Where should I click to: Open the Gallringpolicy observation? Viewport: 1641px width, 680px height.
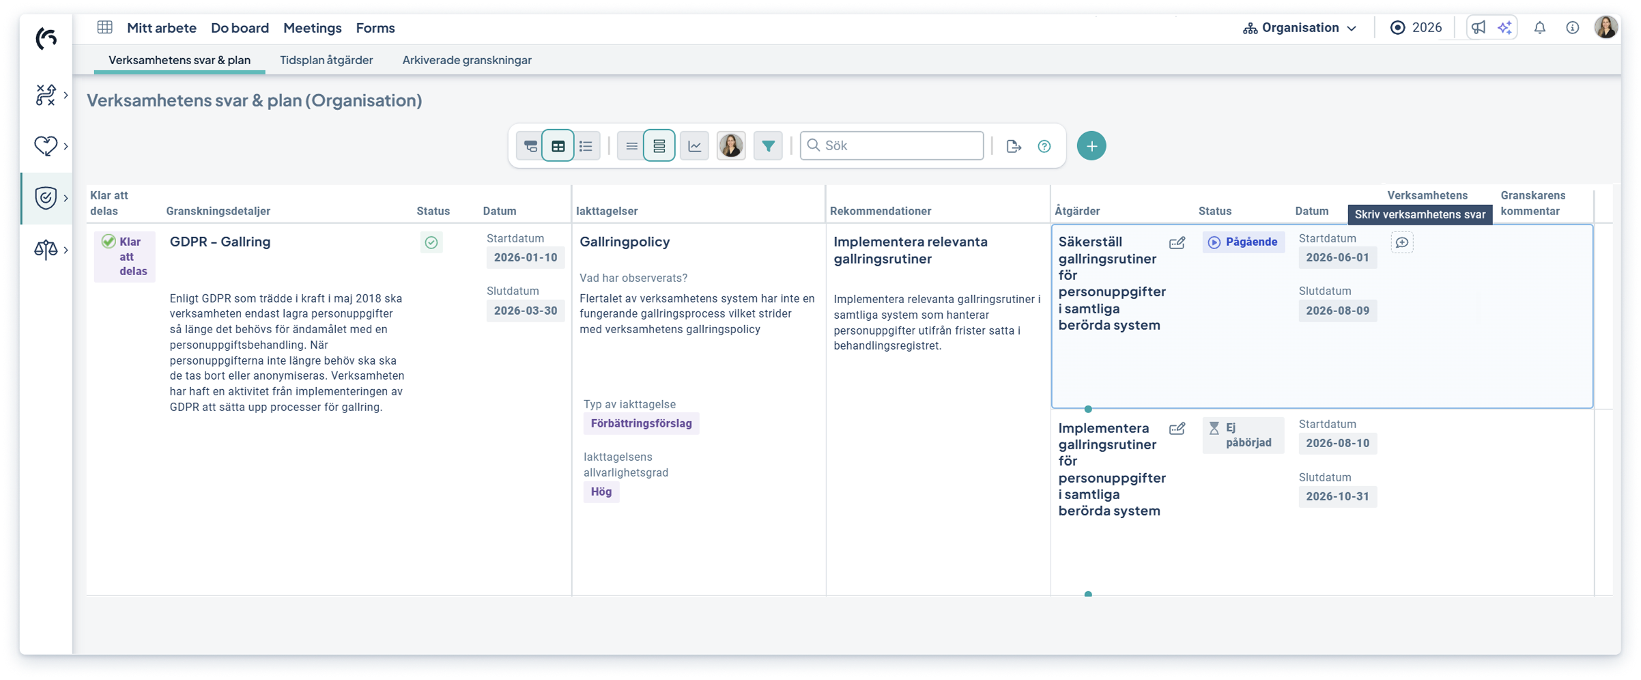[625, 242]
